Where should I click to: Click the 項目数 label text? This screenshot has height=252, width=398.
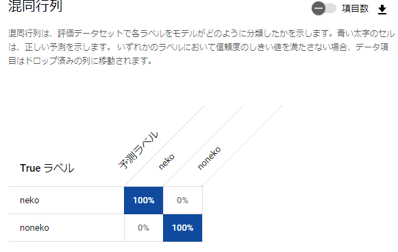[355, 9]
